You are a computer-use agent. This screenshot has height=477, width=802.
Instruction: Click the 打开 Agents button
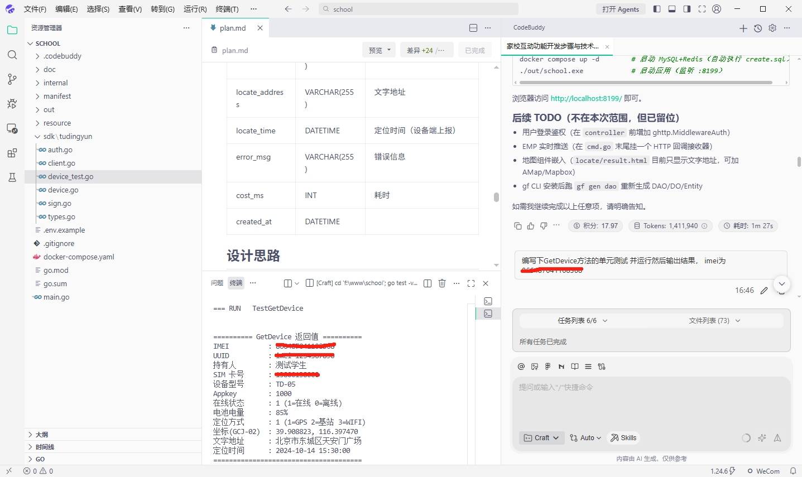coord(621,9)
